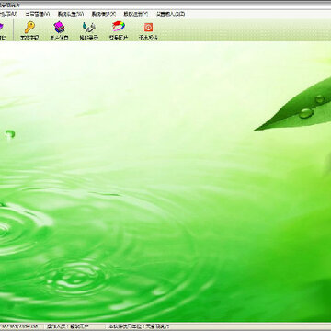
Task: Open the stacked purple books toolbar icon
Action: [x=59, y=28]
